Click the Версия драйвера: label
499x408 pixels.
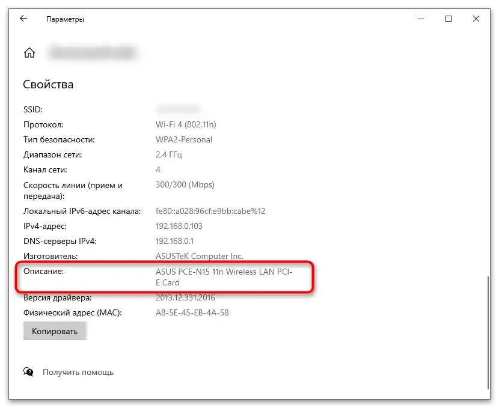point(57,297)
